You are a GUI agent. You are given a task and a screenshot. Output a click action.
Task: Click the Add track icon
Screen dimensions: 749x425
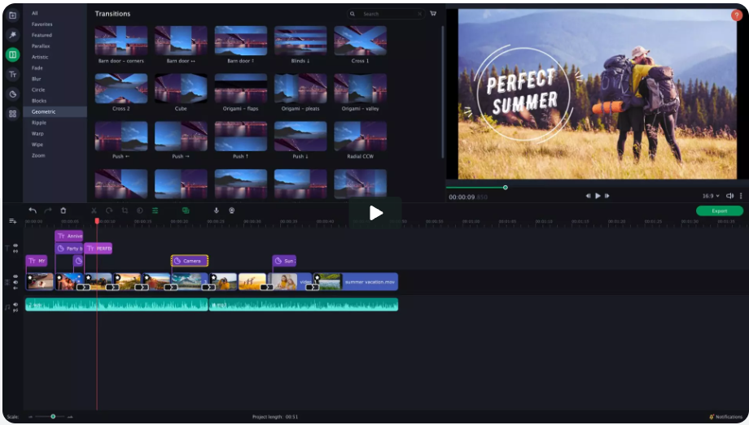(13, 221)
